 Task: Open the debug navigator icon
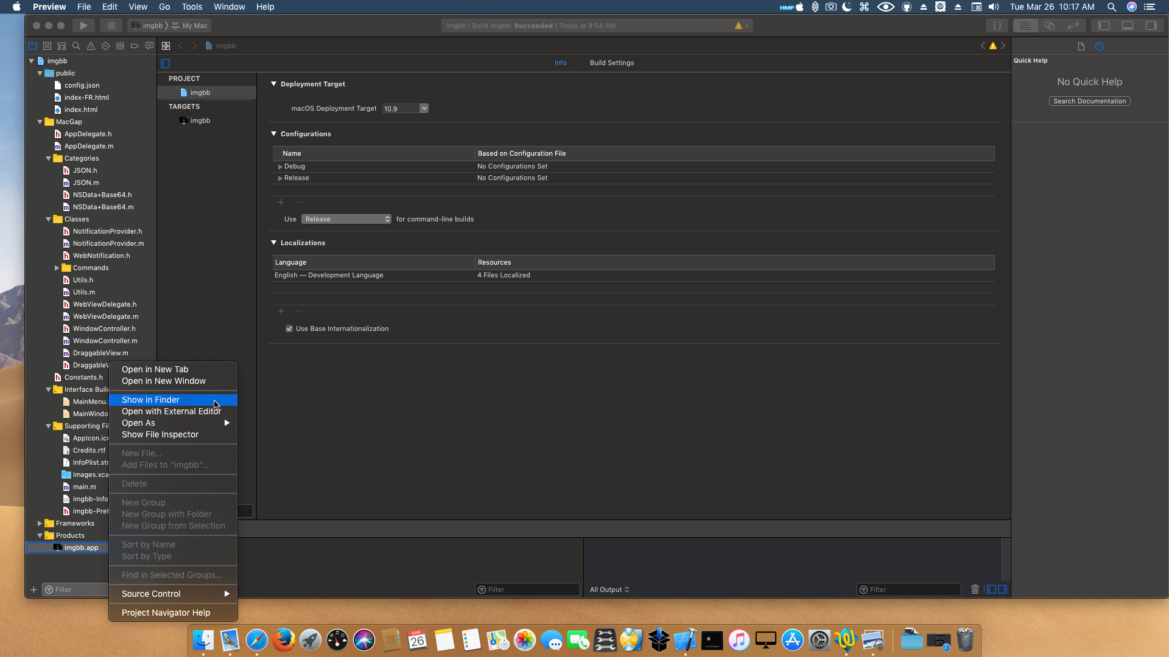[x=120, y=46]
